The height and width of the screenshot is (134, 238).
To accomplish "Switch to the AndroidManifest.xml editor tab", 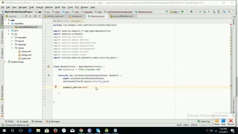I will [123, 16].
